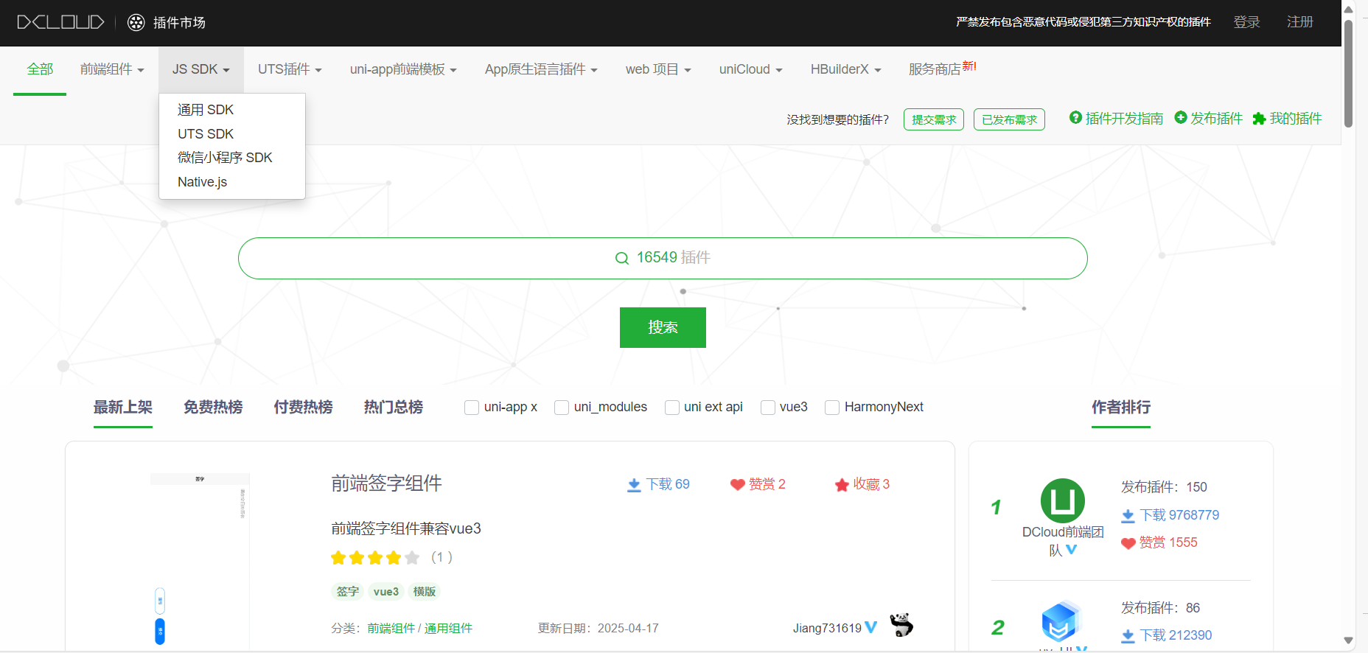Click the heart icon next to 赞赏 1555
The image size is (1368, 653).
click(x=1128, y=543)
